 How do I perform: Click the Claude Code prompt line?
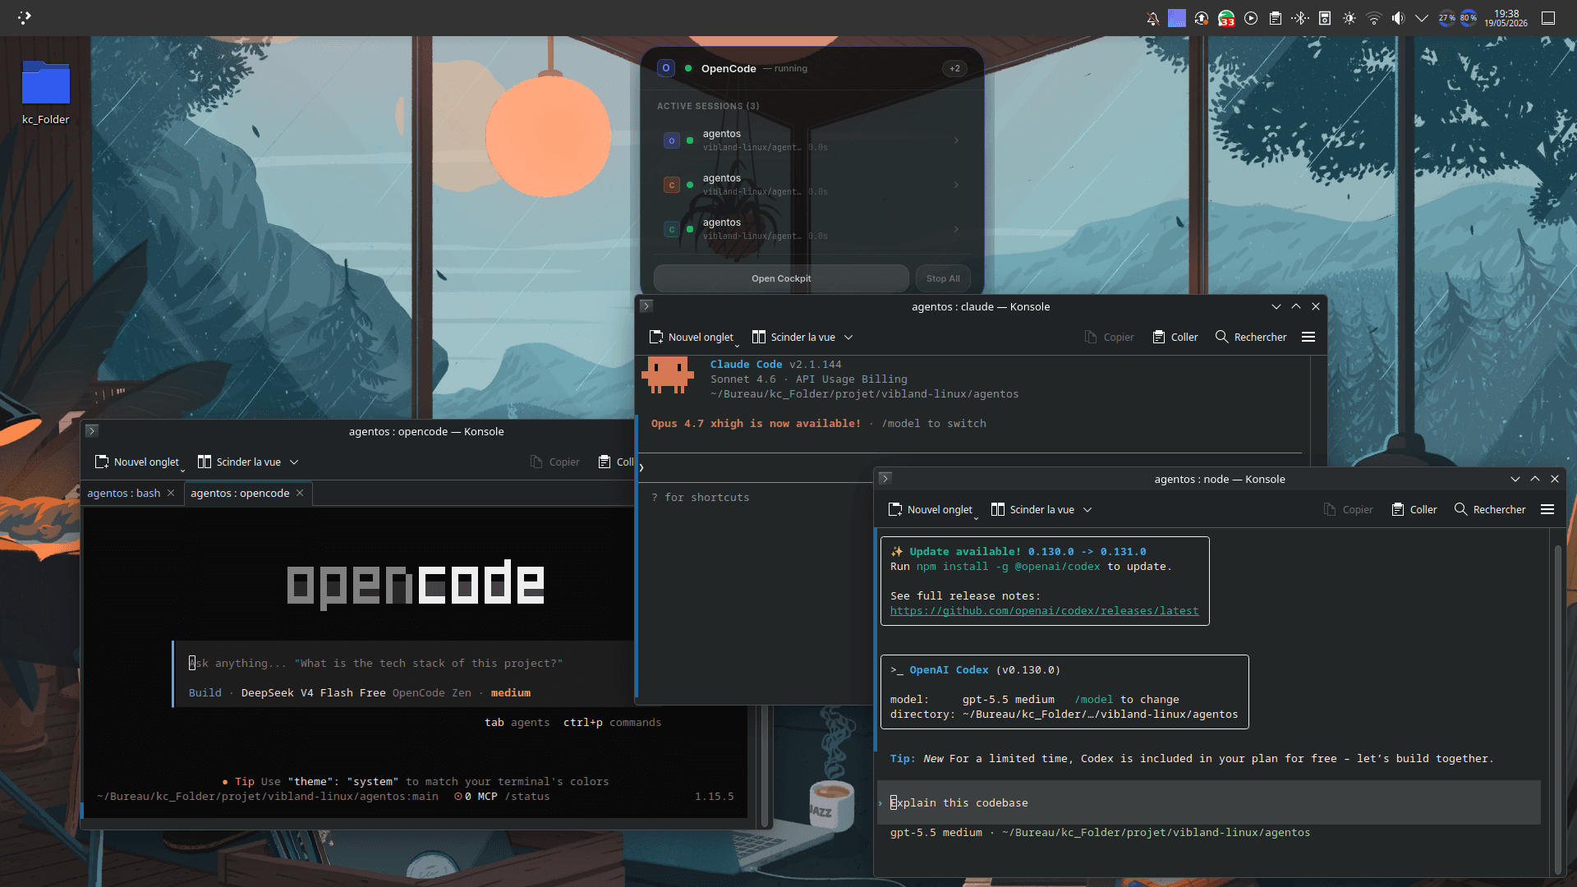(x=969, y=467)
